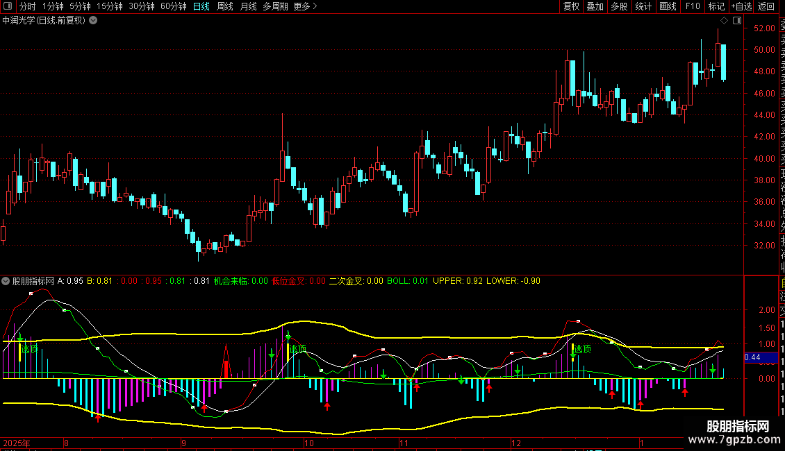Select the 30分钟 period tab
Image resolution: width=785 pixels, height=451 pixels.
point(142,6)
